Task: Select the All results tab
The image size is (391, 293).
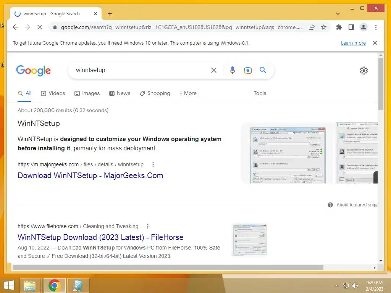Action: pos(24,93)
